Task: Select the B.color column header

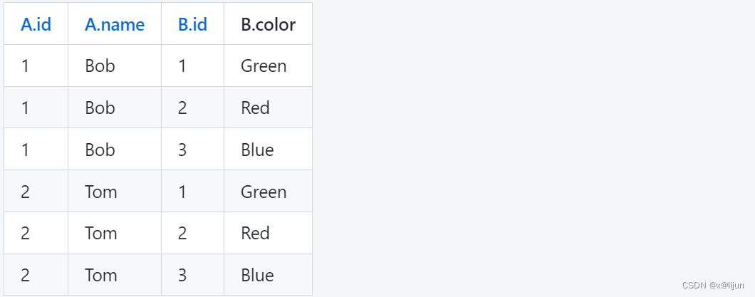Action: tap(269, 24)
